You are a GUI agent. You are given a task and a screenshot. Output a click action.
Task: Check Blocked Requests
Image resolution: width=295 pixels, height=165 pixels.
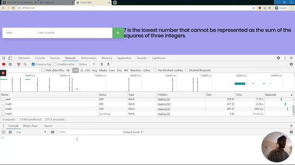(186, 70)
